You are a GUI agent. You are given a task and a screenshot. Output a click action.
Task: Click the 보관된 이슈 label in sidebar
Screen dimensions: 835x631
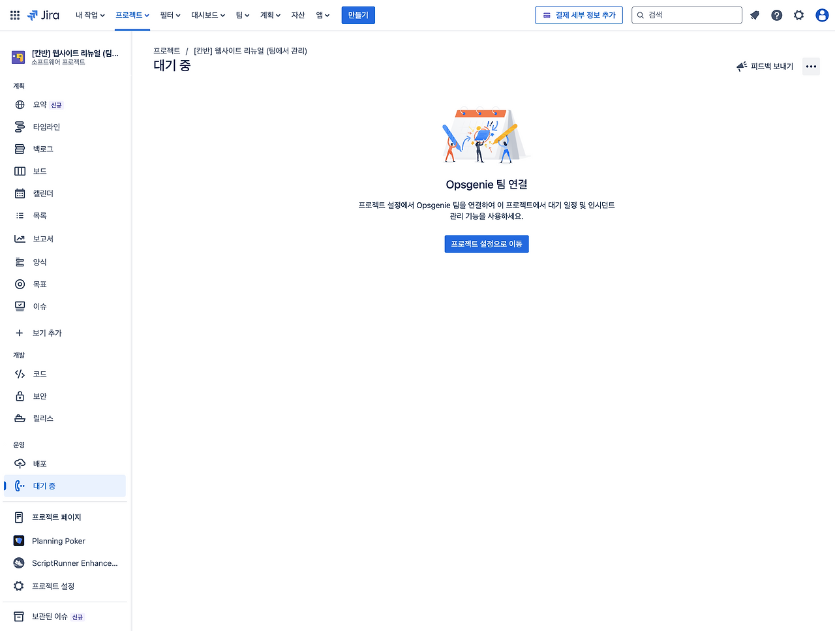(x=50, y=617)
